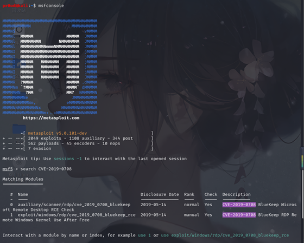The image size is (304, 243).
Task: Click the teal 'use 1' example command
Action: tap(144, 235)
